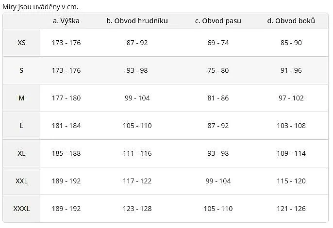The width and height of the screenshot is (333, 228).
Task: Select the XXL size row label
Action: click(x=21, y=181)
